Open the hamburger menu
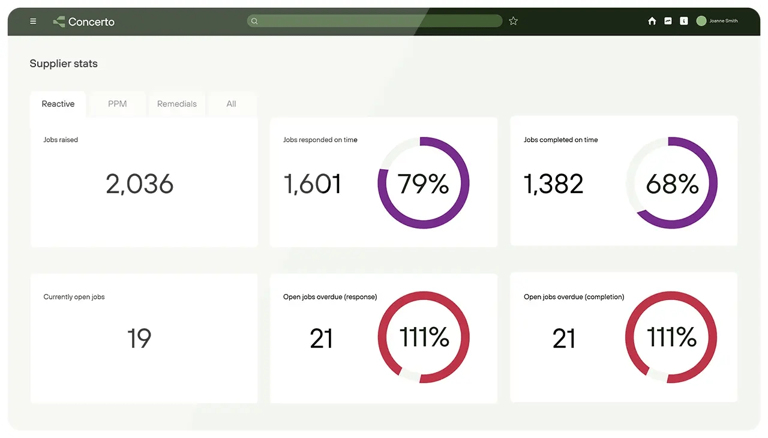The image size is (768, 438). click(x=33, y=22)
